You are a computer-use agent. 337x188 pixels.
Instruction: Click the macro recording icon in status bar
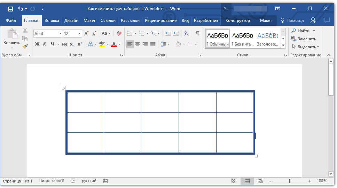point(105,181)
